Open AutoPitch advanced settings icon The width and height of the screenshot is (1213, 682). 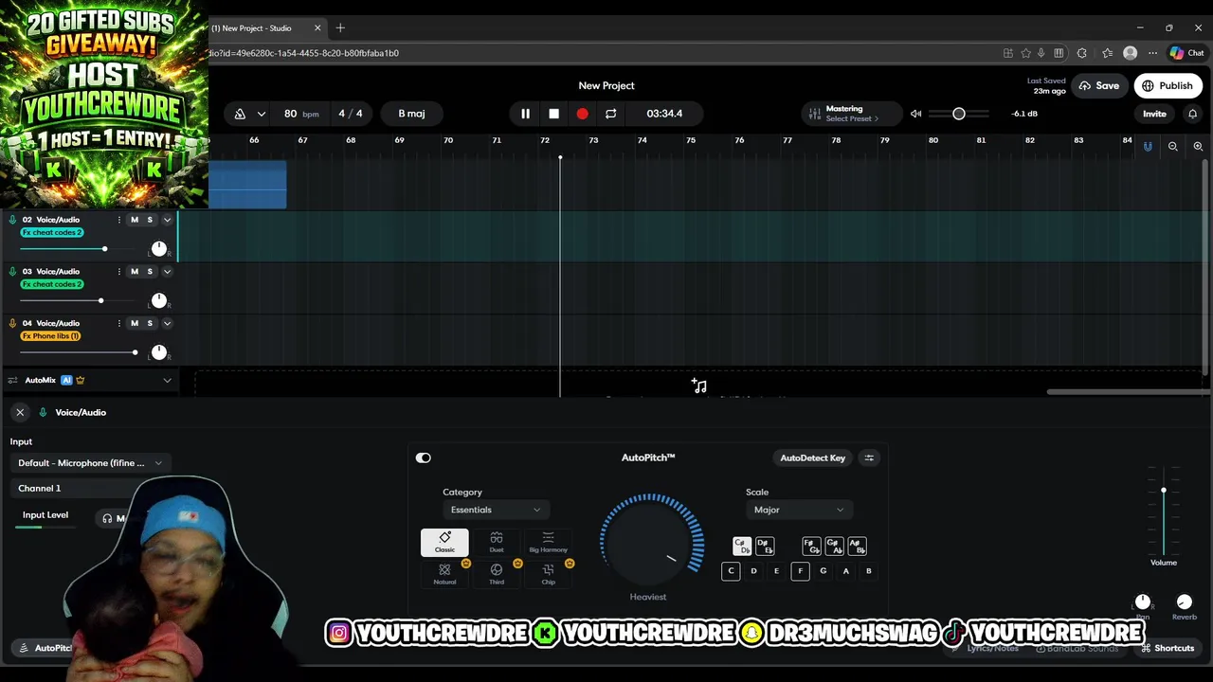point(869,458)
